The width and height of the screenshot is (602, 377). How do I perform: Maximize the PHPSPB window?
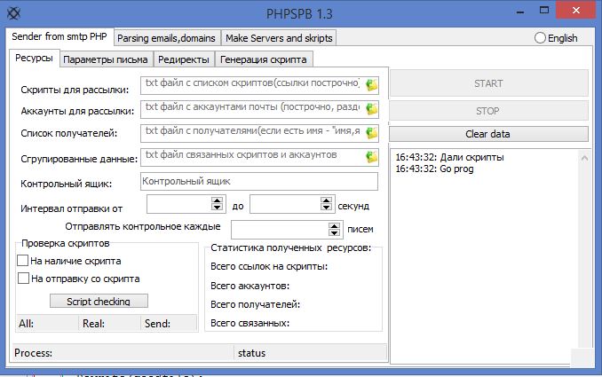tap(544, 11)
